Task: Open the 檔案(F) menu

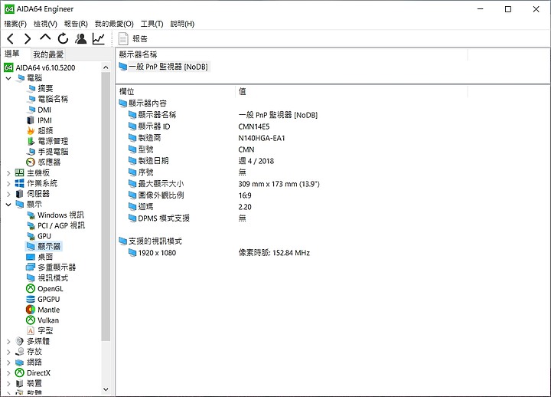Action: coord(15,24)
